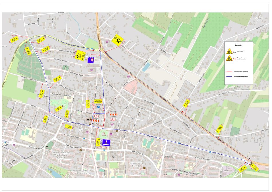
Task: Click the red-white barrier beside the church
Action: (x=95, y=121)
